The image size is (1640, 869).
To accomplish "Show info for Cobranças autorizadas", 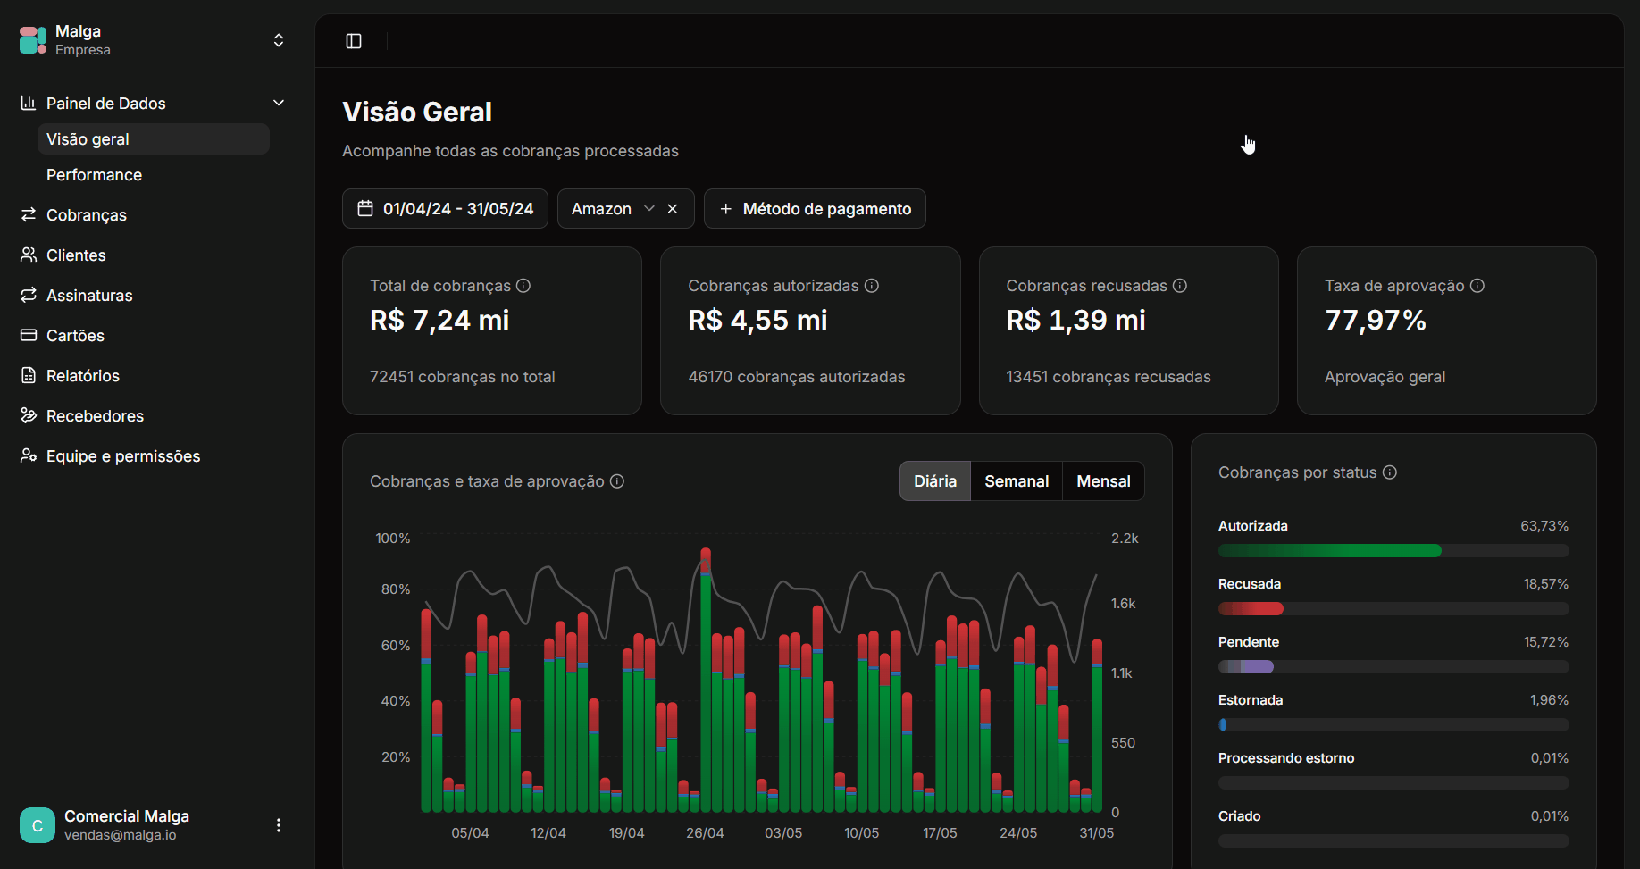I will pos(872,286).
